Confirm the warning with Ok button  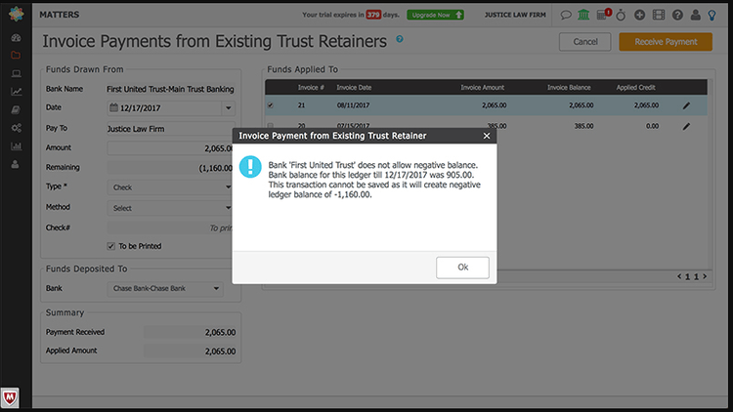pyautogui.click(x=462, y=268)
